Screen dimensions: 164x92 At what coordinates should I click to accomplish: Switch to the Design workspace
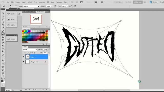[x=128, y=2]
